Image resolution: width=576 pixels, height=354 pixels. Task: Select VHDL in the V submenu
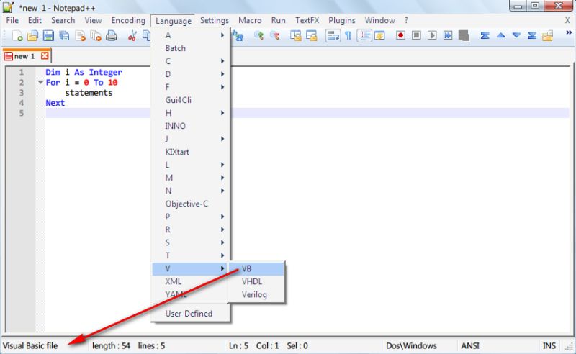tap(256, 281)
